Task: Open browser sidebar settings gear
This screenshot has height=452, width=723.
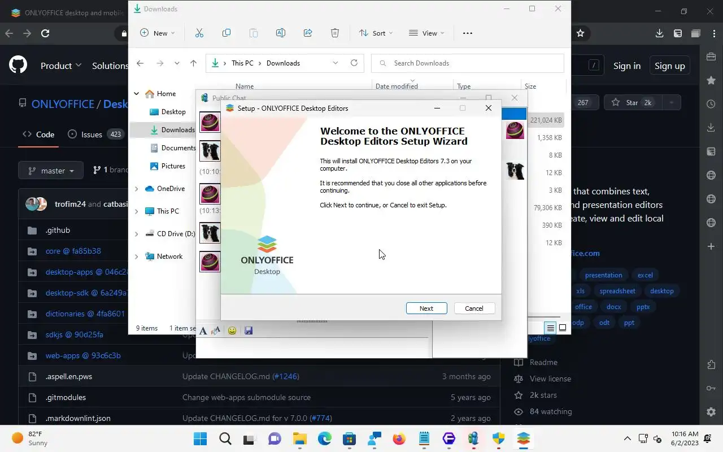Action: (711, 411)
